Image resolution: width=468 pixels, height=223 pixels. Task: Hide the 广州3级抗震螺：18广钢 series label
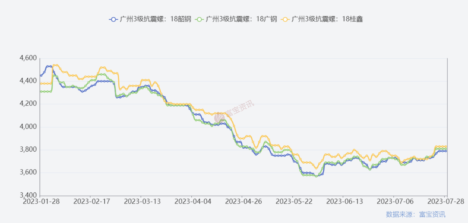pyautogui.click(x=241, y=19)
